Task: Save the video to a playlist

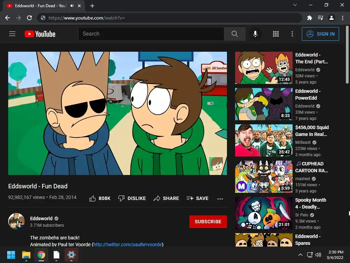Action: 197,198
